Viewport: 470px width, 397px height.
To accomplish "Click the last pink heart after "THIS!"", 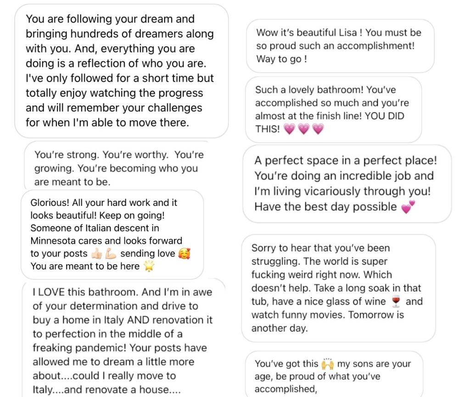I will (x=318, y=130).
